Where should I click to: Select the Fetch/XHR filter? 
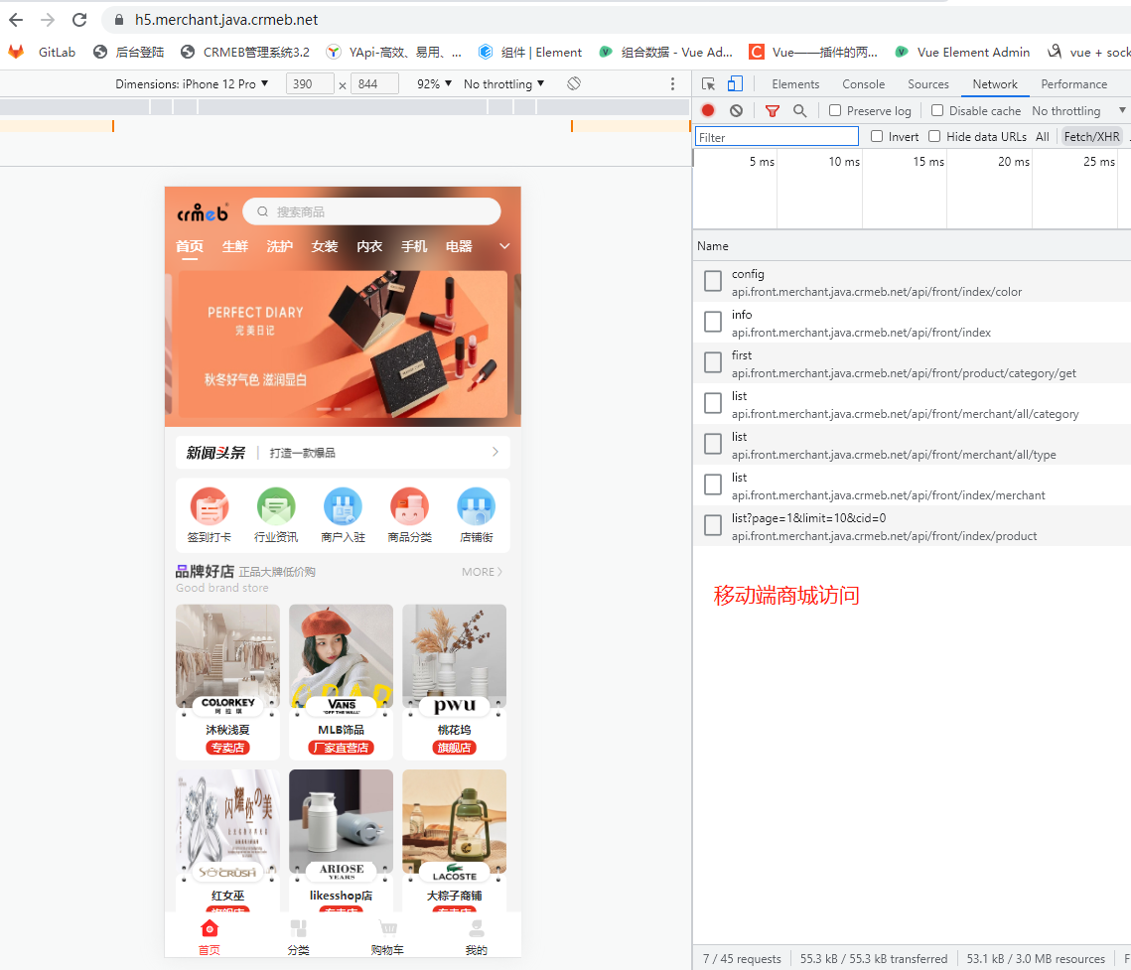point(1092,136)
